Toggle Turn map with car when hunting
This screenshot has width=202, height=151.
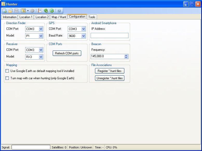click(x=7, y=78)
